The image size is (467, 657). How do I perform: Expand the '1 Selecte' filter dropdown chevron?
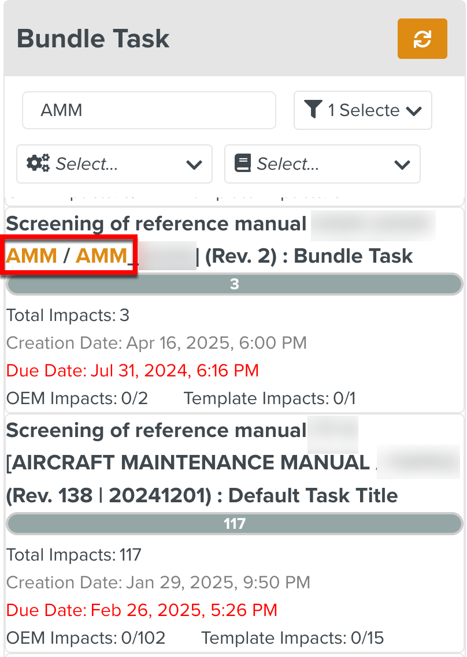pyautogui.click(x=414, y=110)
